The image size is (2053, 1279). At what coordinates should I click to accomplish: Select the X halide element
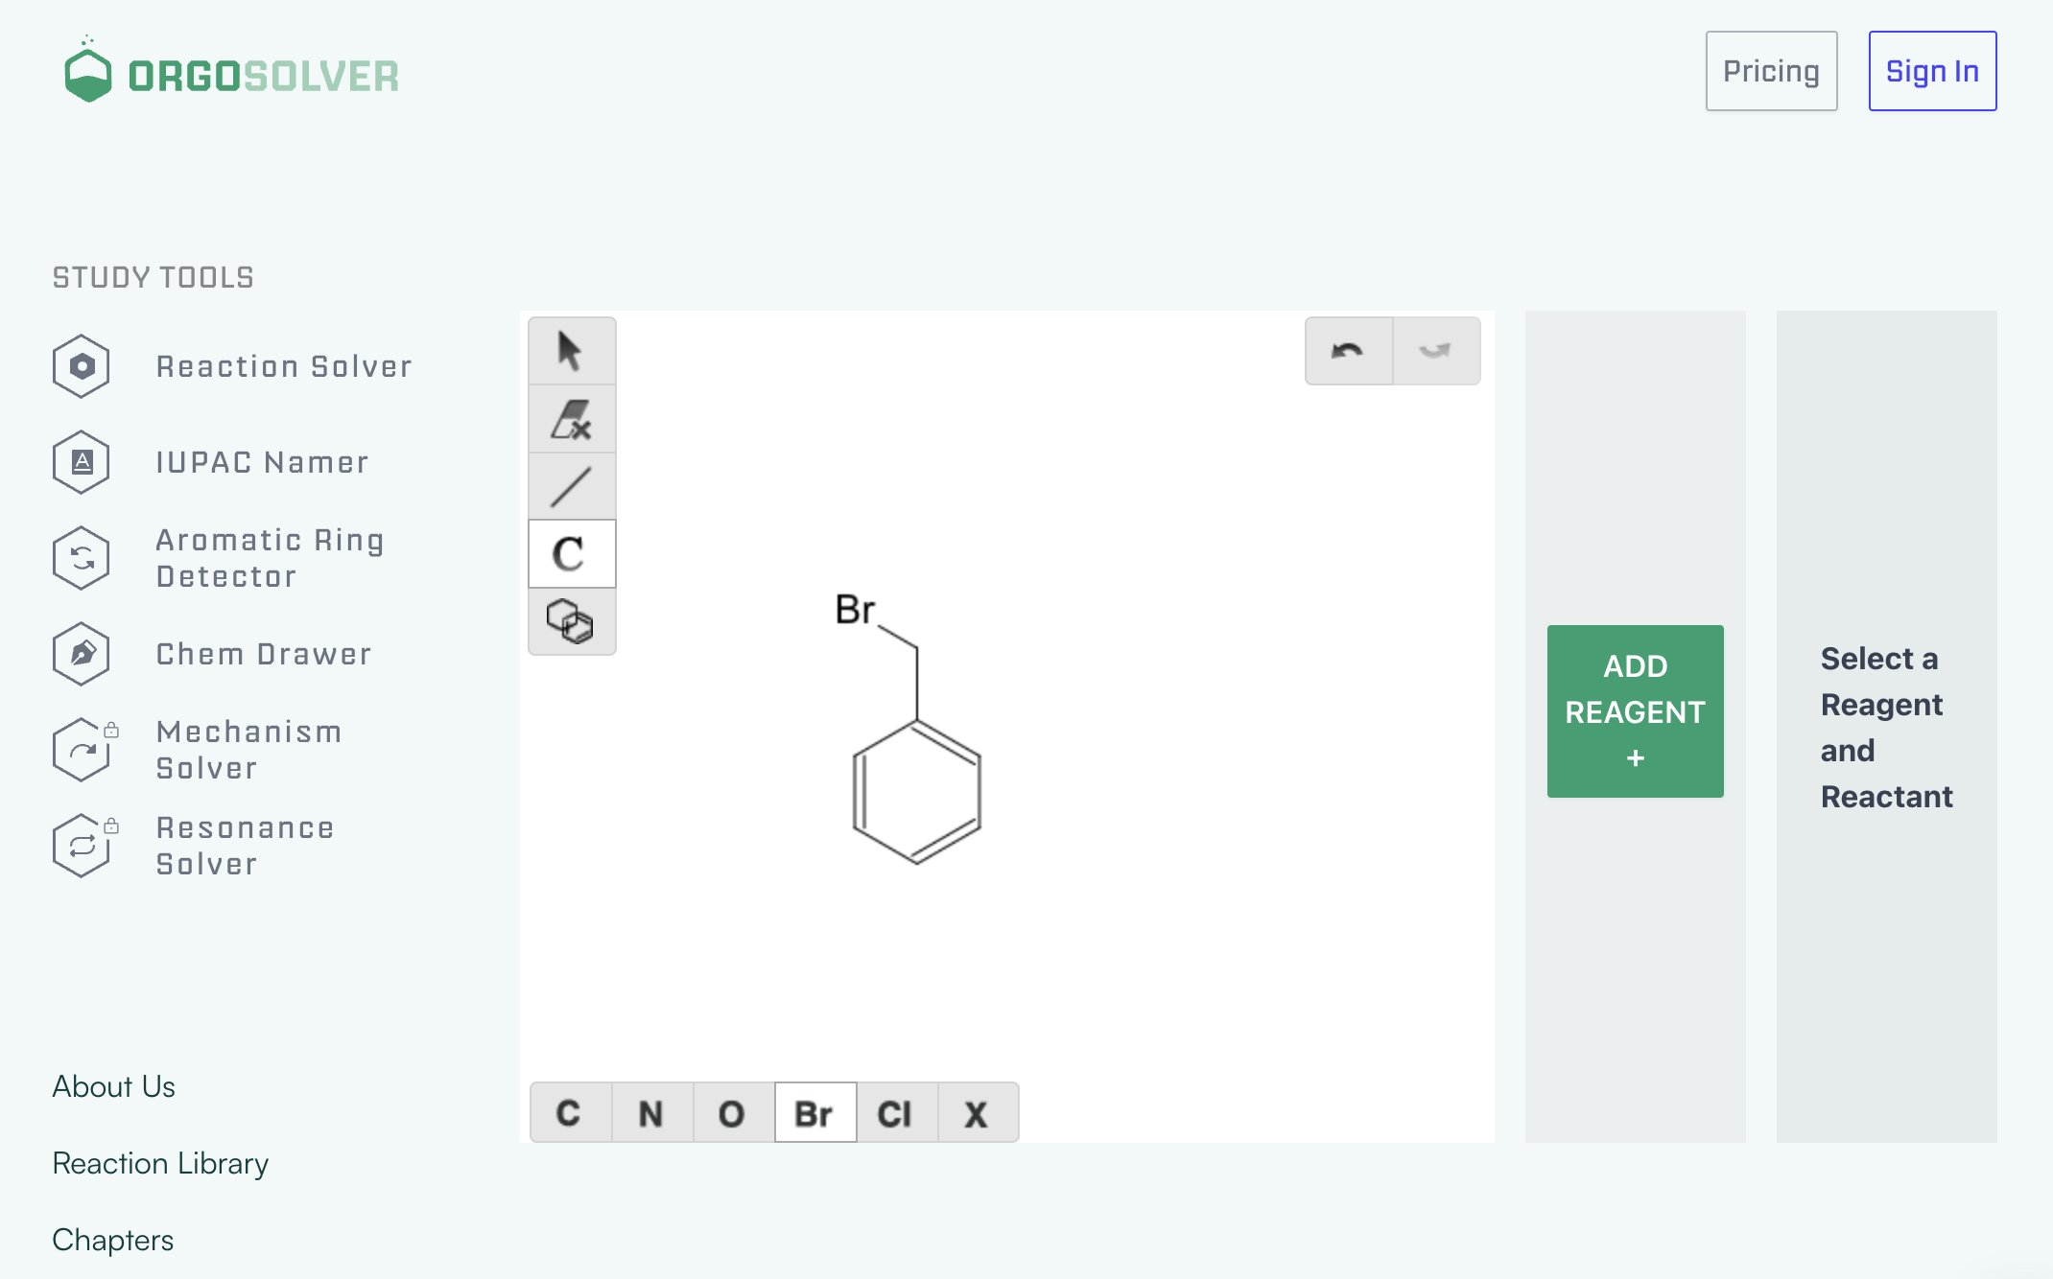[976, 1112]
